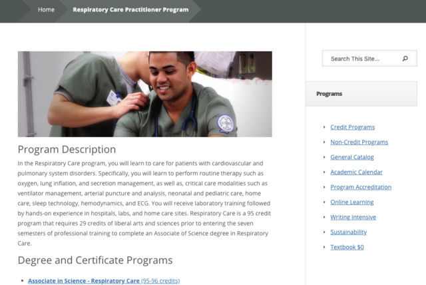The height and width of the screenshot is (285, 426).
Task: Click the search magnifier icon
Action: pos(405,59)
